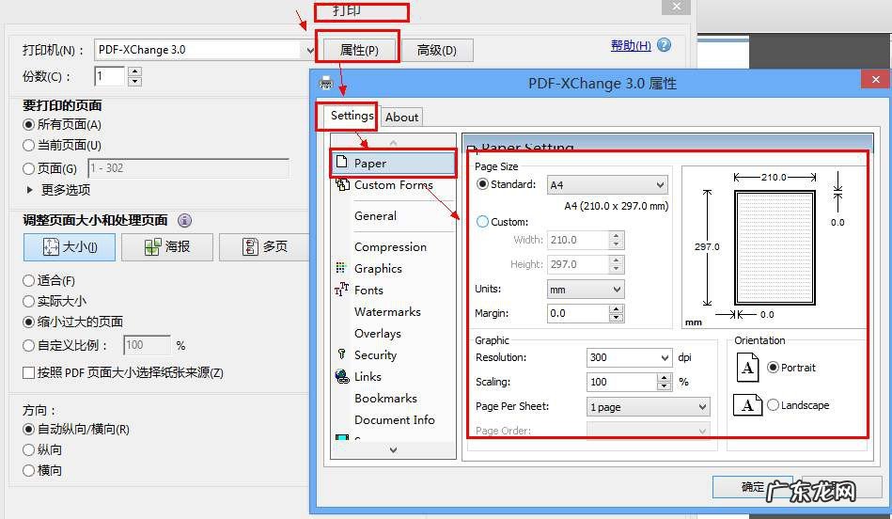Select Standard page size radio
Screen dimensions: 892x519
click(x=482, y=184)
